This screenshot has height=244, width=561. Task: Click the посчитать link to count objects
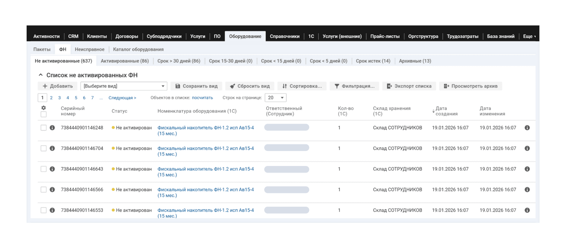coord(202,98)
